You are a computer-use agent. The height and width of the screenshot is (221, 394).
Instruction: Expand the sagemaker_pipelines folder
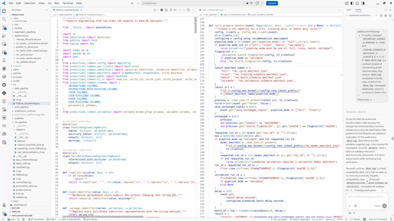pyautogui.click(x=24, y=32)
